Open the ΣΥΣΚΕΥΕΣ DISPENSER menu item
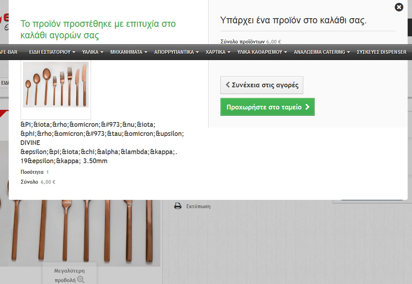The image size is (412, 284). pos(382,52)
